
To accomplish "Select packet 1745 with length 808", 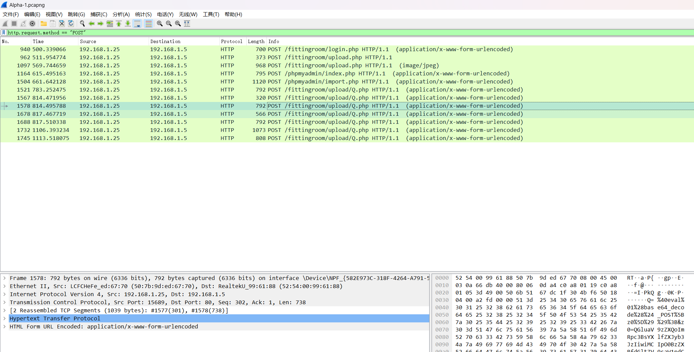I will coord(347,138).
